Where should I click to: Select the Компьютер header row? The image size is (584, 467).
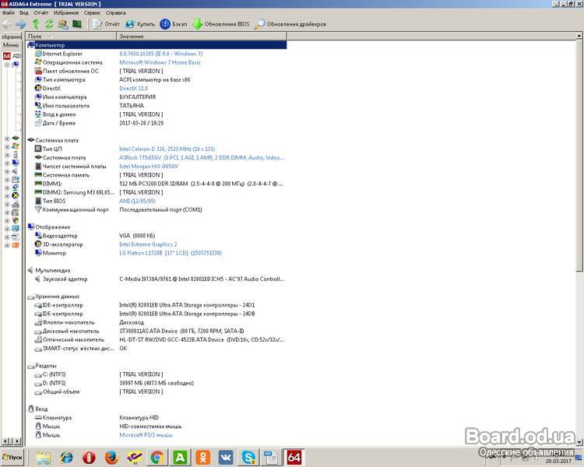click(157, 45)
